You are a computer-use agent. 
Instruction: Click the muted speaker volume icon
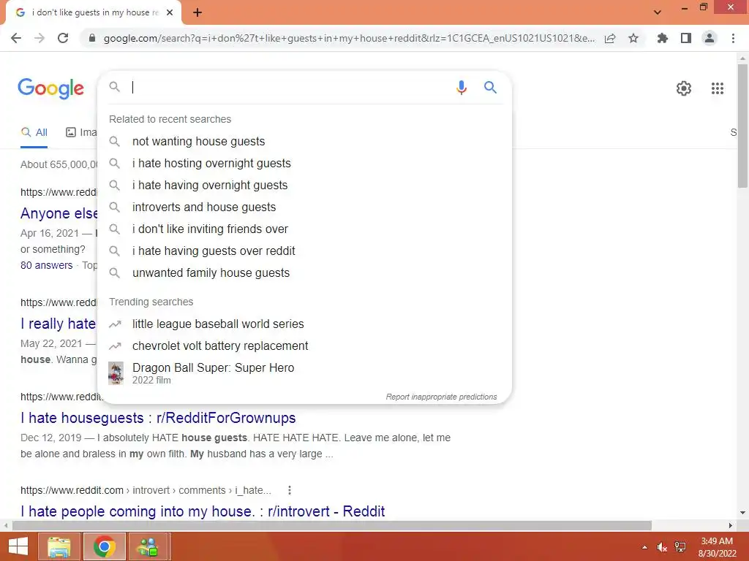tap(661, 547)
